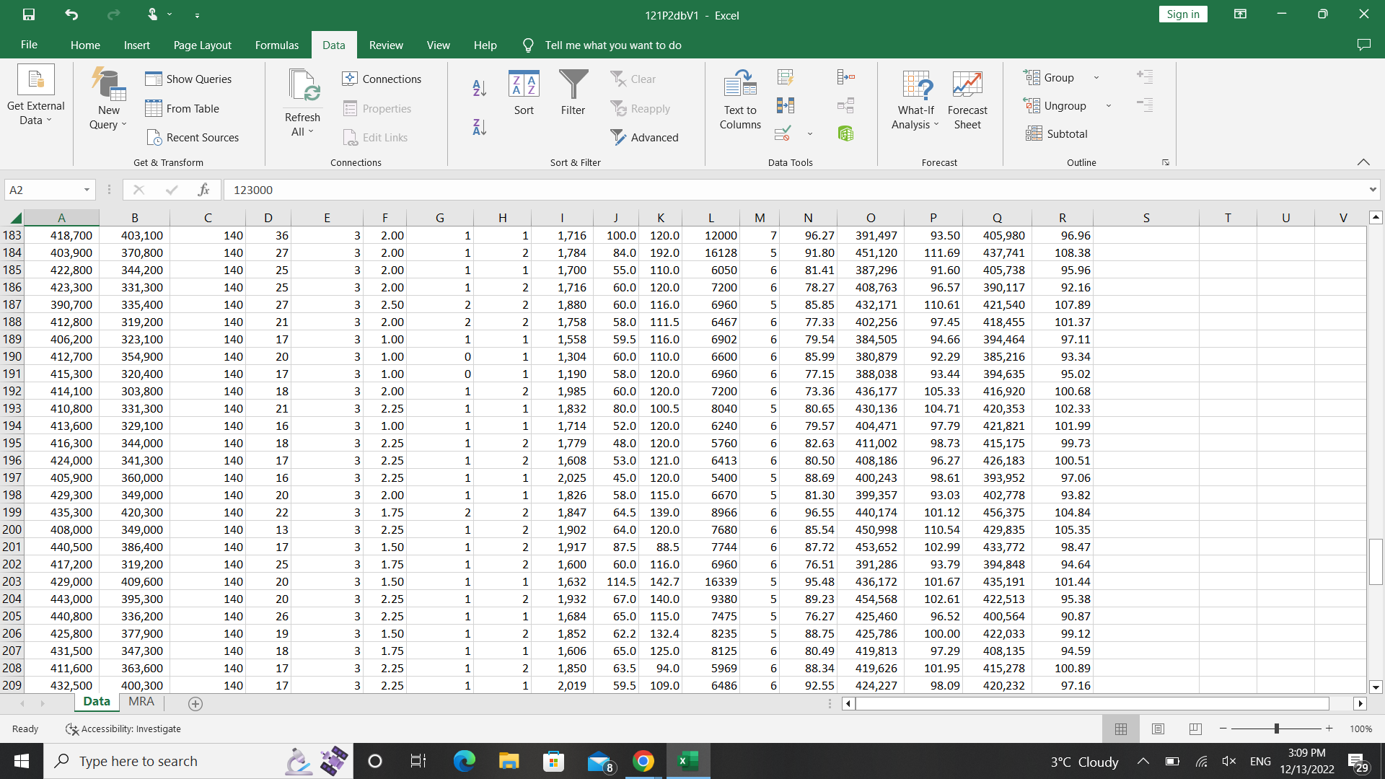The image size is (1385, 779).
Task: Adjust the zoom slider handle
Action: 1276,729
